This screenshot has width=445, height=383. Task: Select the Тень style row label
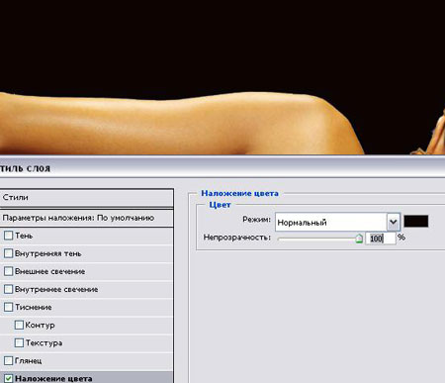[x=24, y=236]
